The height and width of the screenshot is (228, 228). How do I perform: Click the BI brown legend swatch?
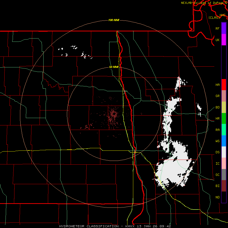coord(224,186)
